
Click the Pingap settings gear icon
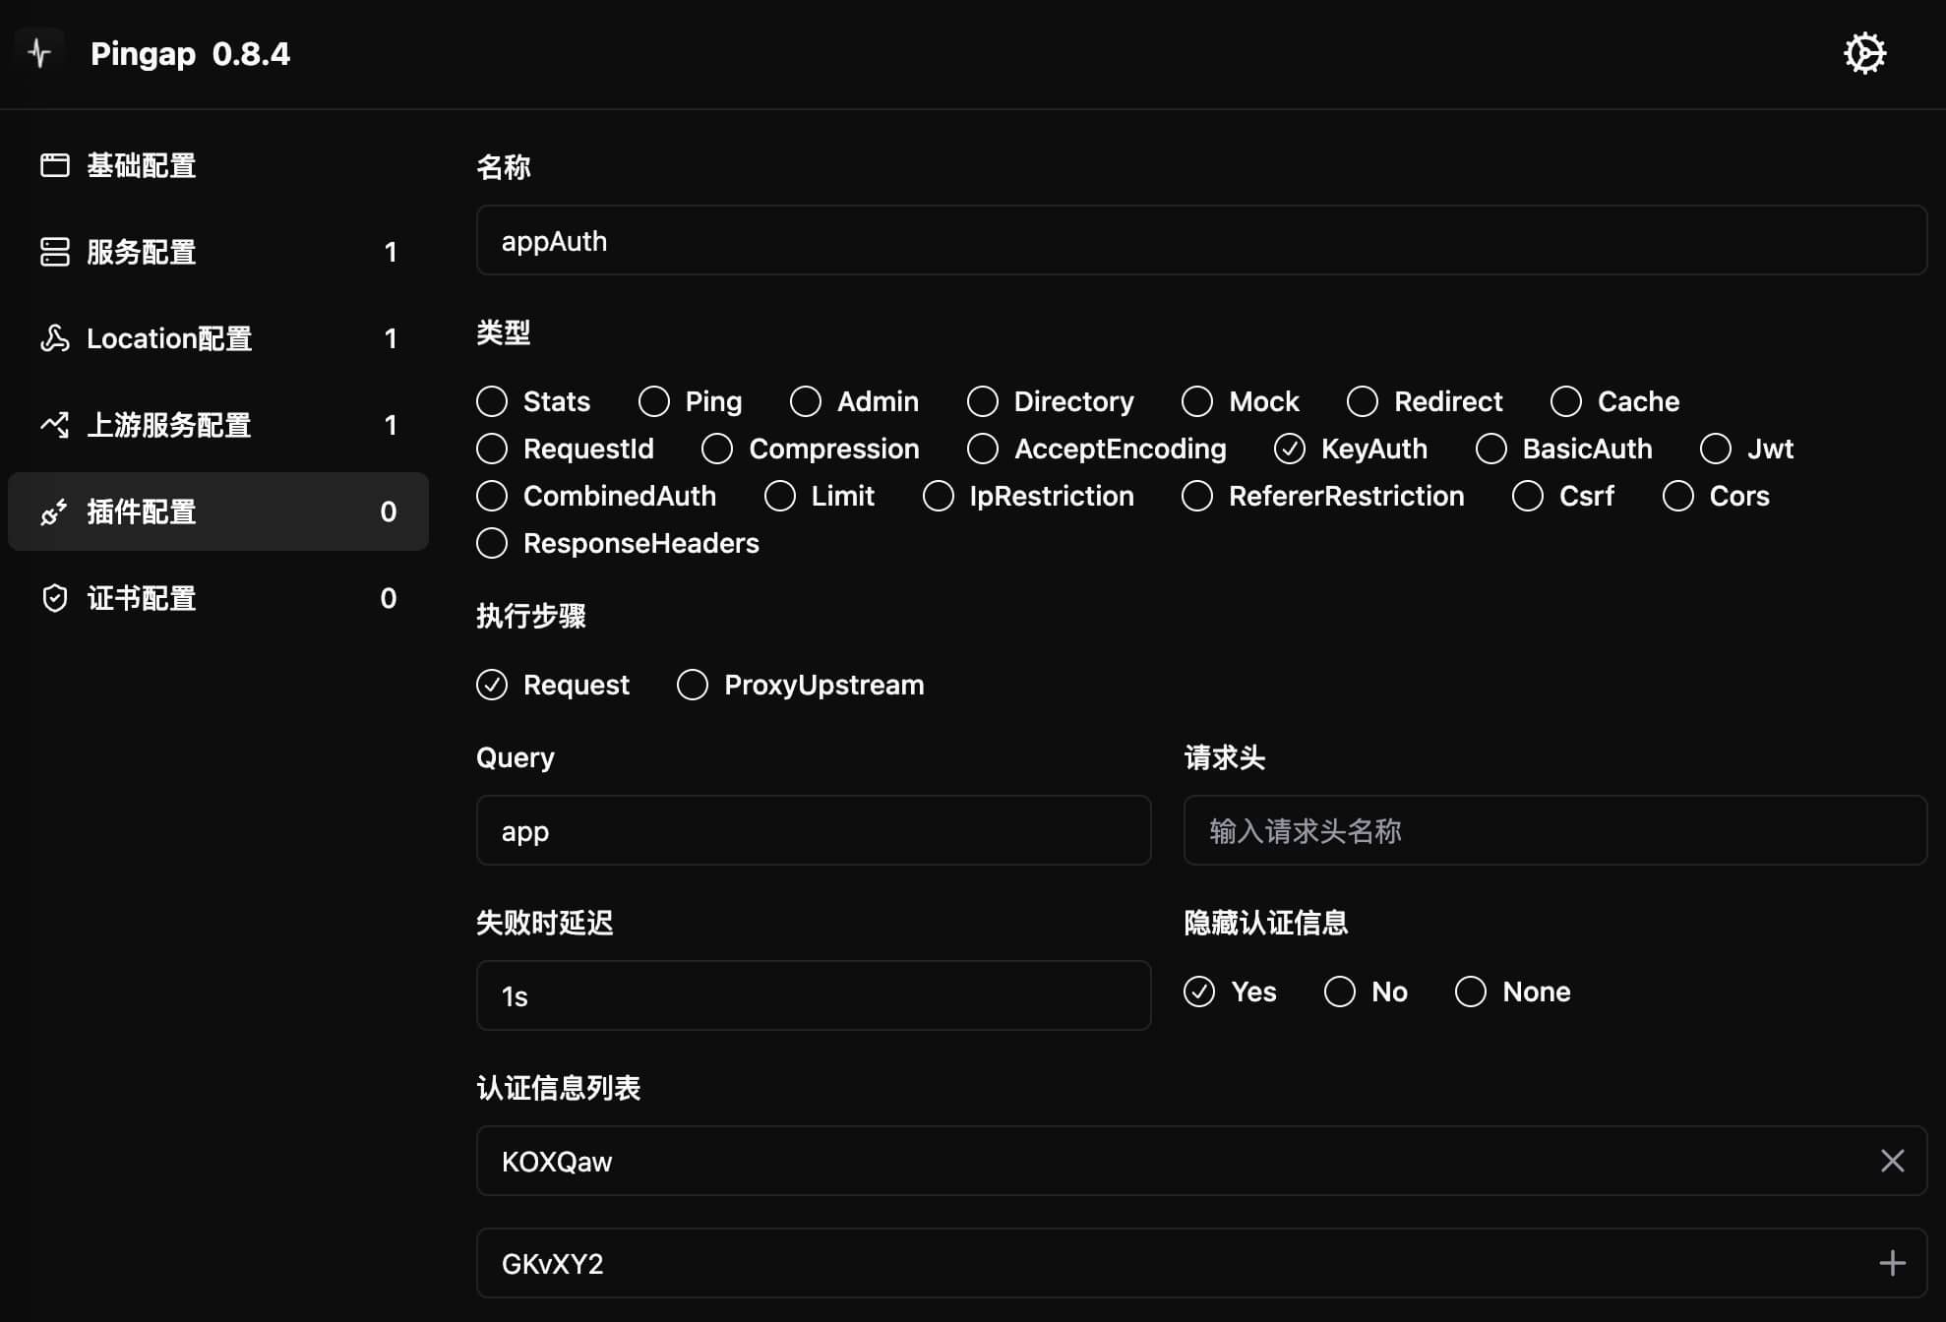click(1863, 53)
